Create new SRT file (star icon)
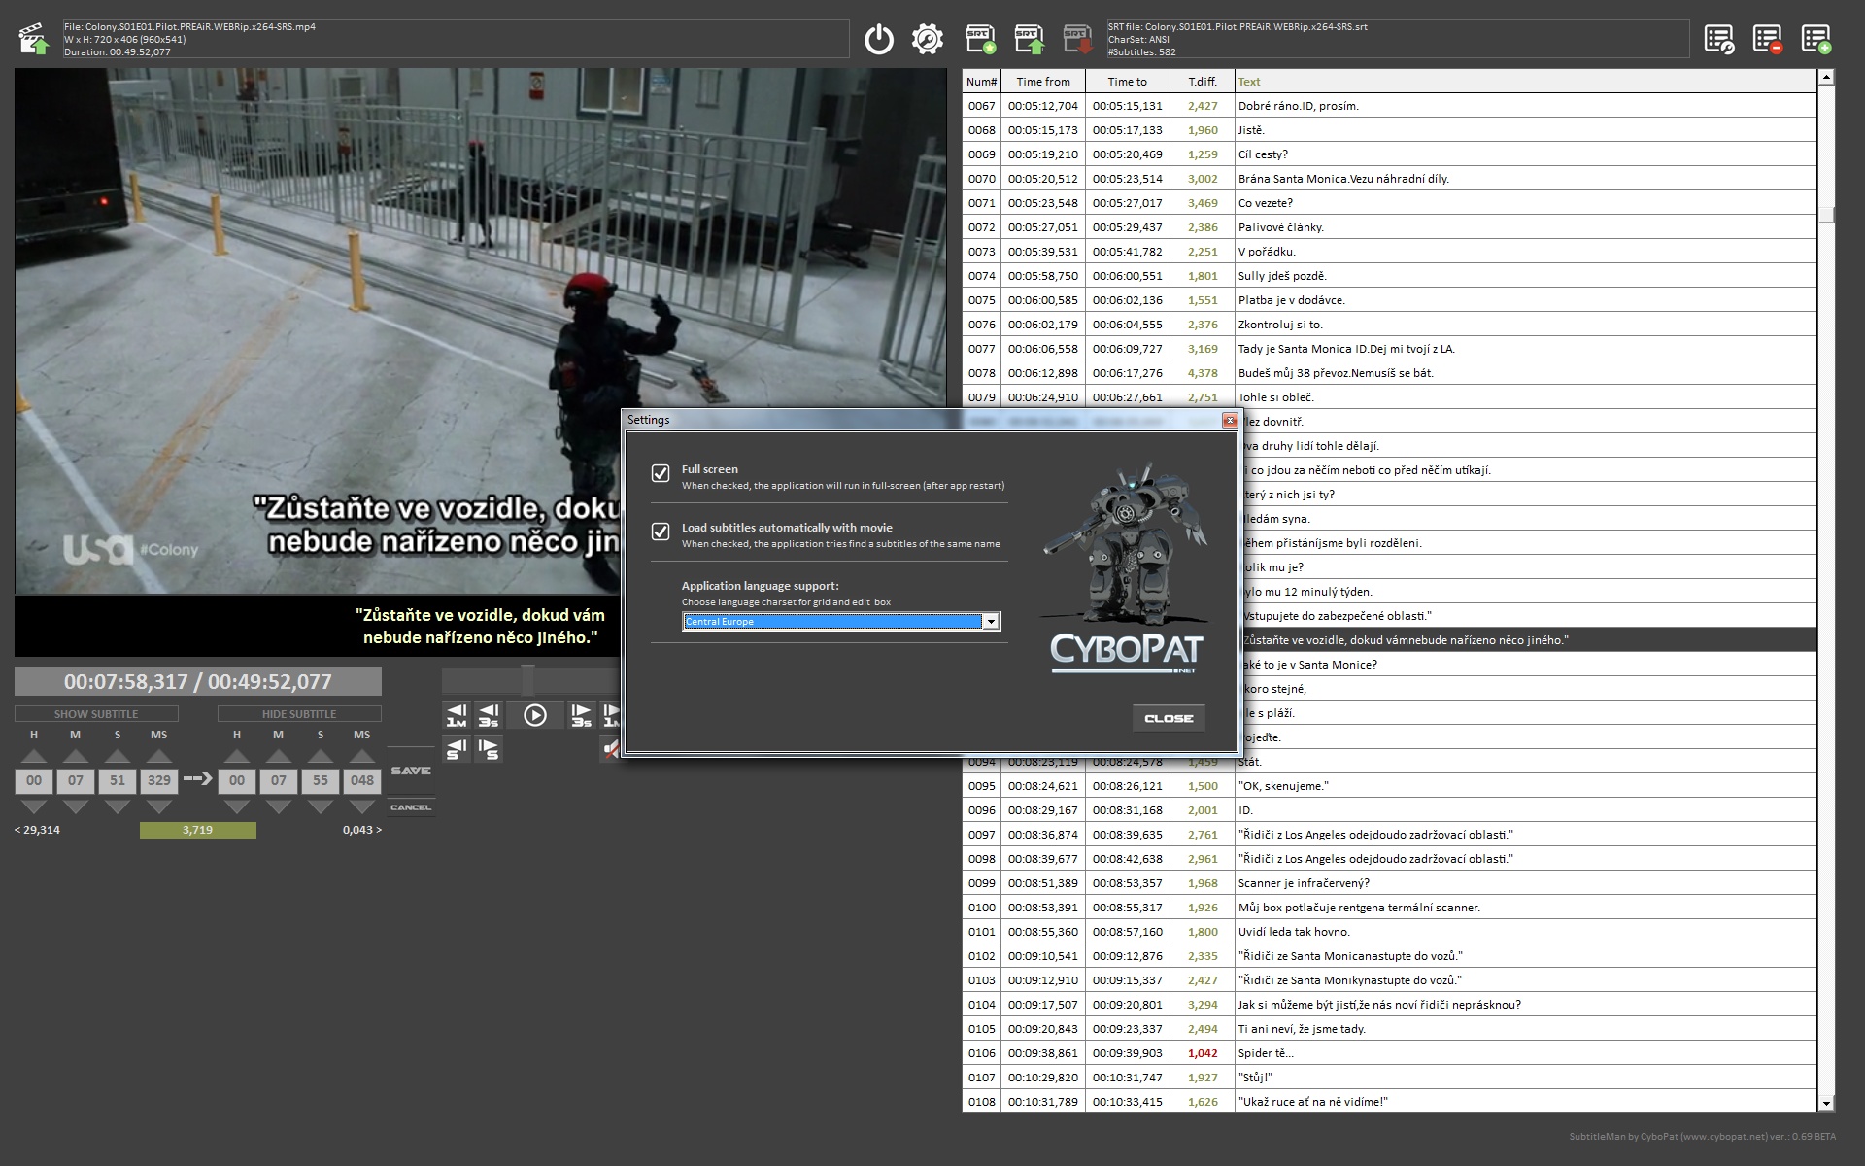 981,39
